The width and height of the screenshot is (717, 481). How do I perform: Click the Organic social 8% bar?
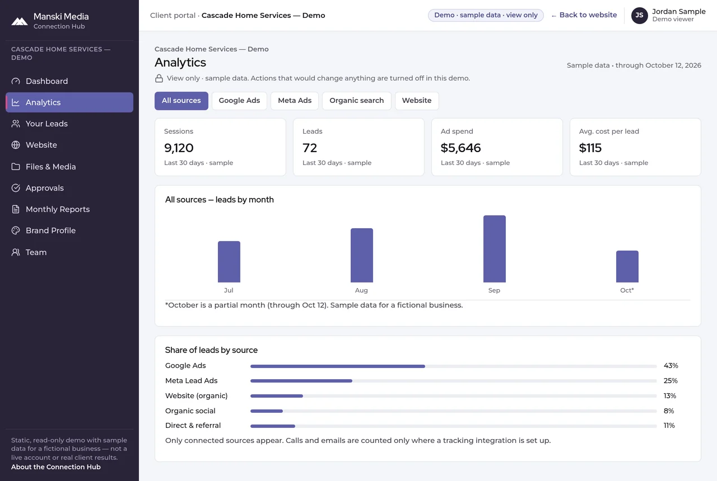click(x=454, y=411)
